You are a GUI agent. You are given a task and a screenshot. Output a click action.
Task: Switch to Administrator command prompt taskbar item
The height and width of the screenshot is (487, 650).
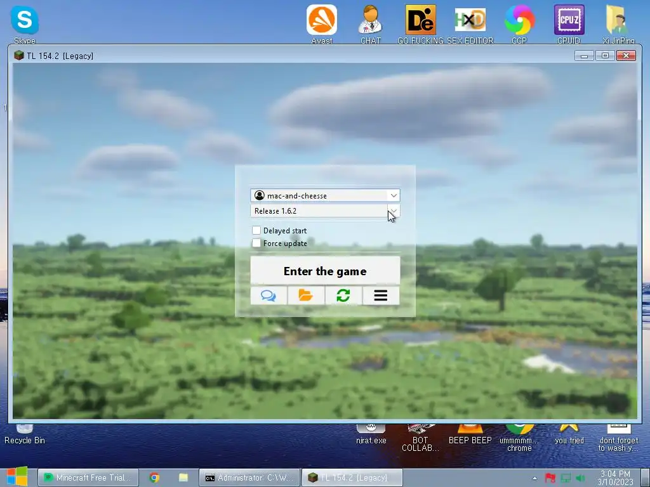click(x=249, y=477)
